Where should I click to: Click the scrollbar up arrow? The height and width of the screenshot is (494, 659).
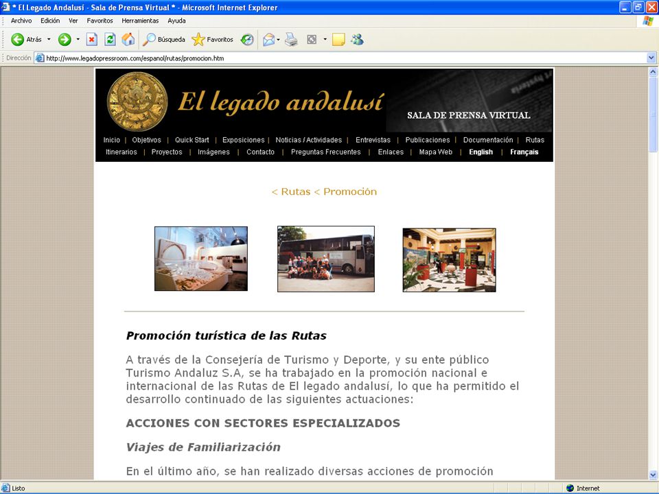tap(653, 72)
